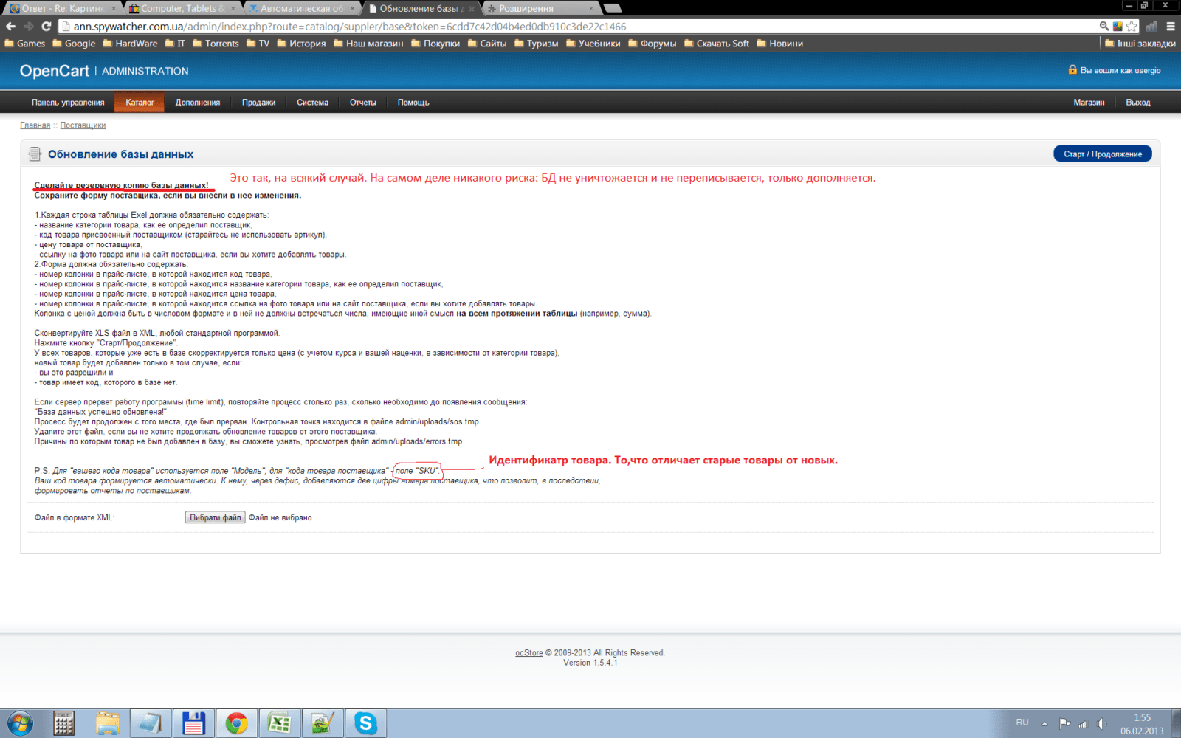Image resolution: width=1181 pixels, height=738 pixels.
Task: Open the Chrome menu hamburger icon
Action: pyautogui.click(x=1171, y=27)
